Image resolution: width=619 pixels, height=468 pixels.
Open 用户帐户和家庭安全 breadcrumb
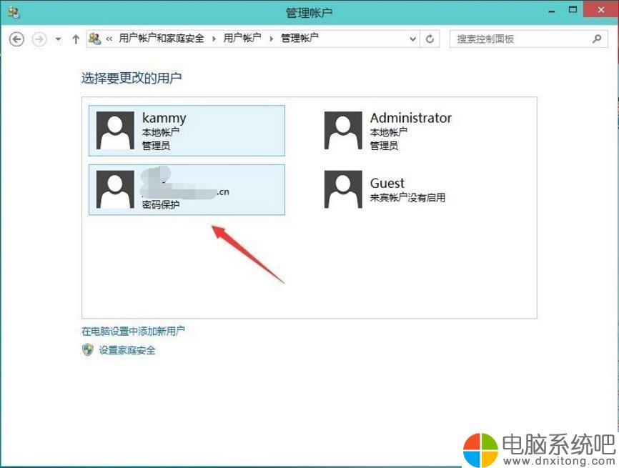[162, 39]
